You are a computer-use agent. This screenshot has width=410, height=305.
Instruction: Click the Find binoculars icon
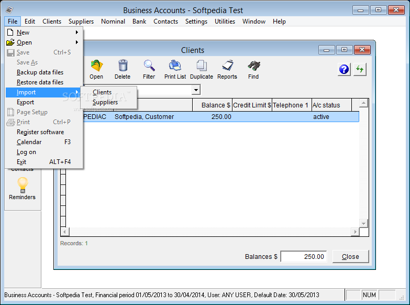[253, 66]
